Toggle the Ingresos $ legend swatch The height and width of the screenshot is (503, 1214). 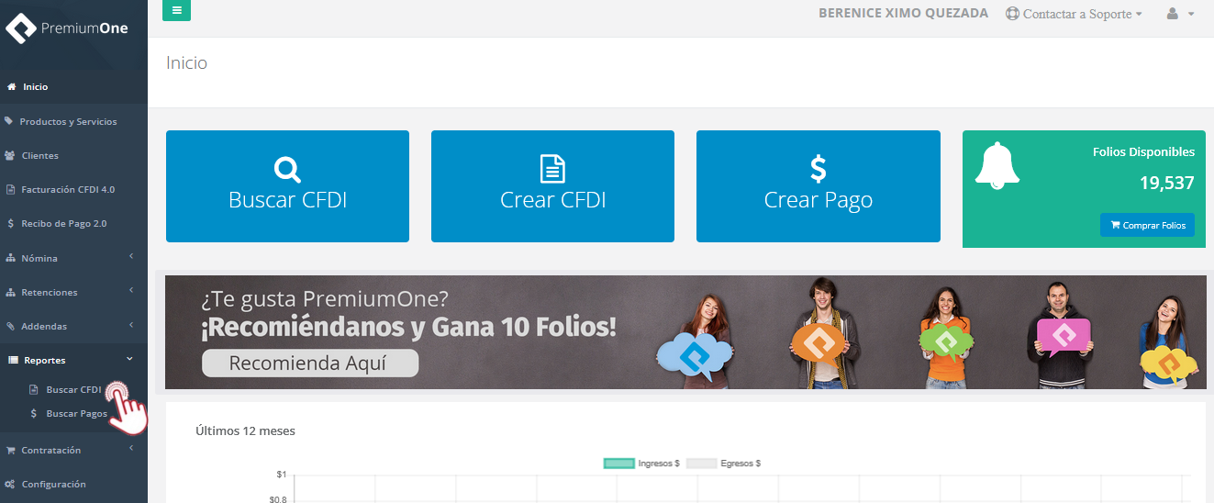(x=619, y=464)
